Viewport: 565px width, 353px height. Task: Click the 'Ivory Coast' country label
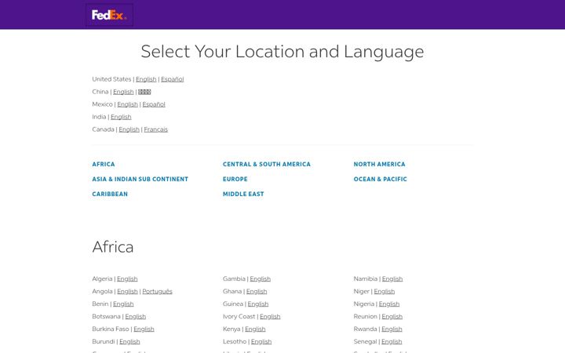tap(239, 317)
